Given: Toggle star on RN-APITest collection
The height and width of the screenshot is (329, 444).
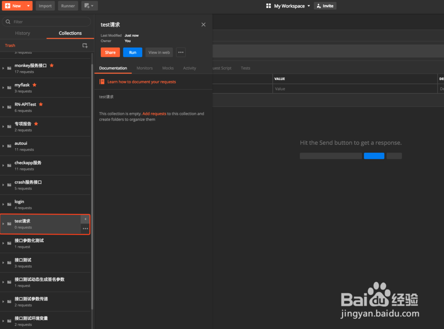Looking at the screenshot, I should coord(41,104).
